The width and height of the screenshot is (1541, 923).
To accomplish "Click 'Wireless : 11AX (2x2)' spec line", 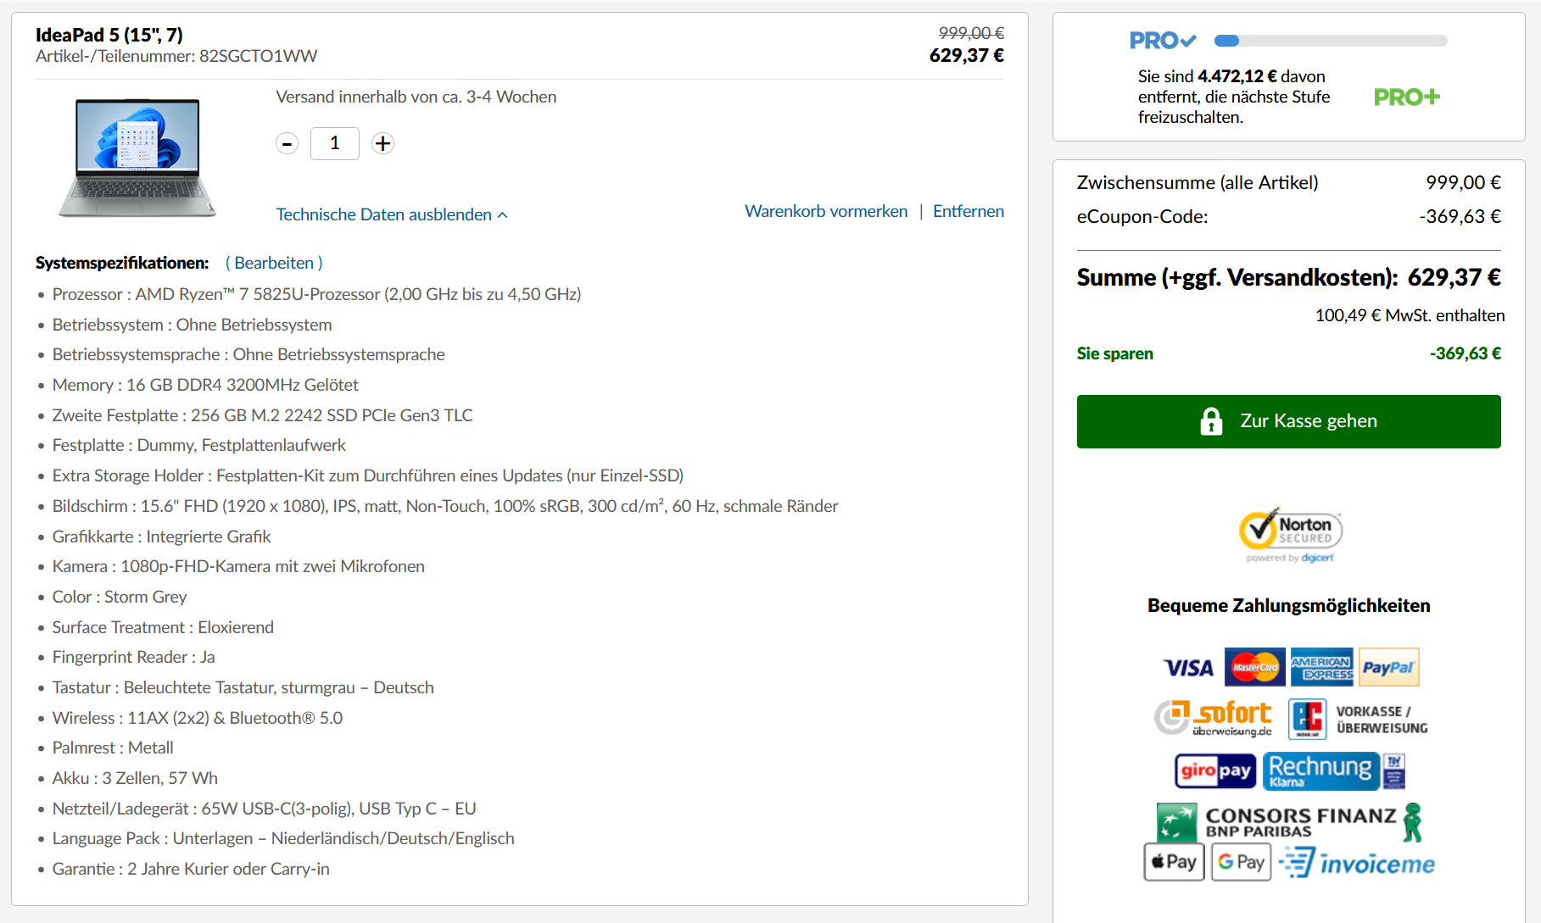I will [198, 718].
